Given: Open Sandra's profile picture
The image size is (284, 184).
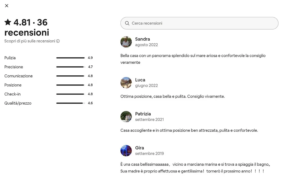Looking at the screenshot, I should coord(126,42).
